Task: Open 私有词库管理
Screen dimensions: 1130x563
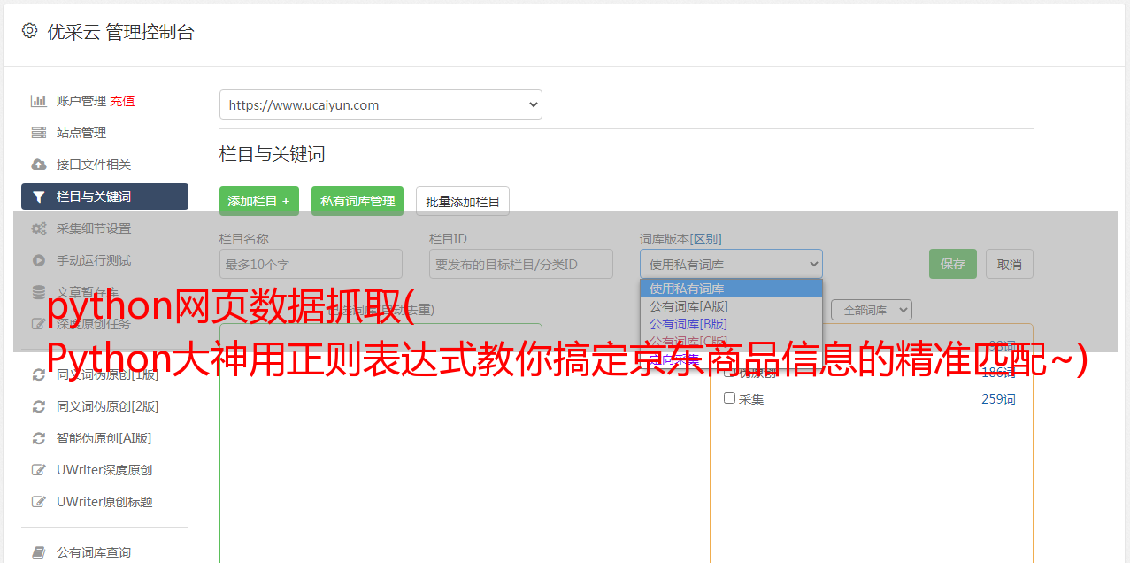Action: pos(357,201)
